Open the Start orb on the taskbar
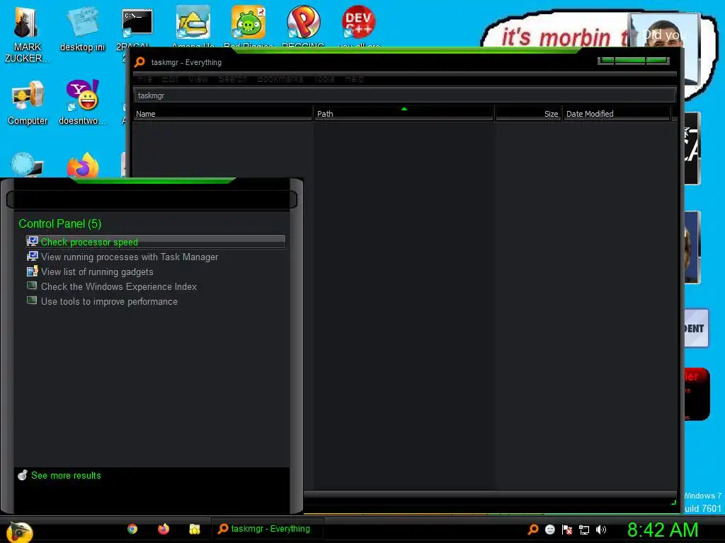This screenshot has width=725, height=543. tap(20, 531)
